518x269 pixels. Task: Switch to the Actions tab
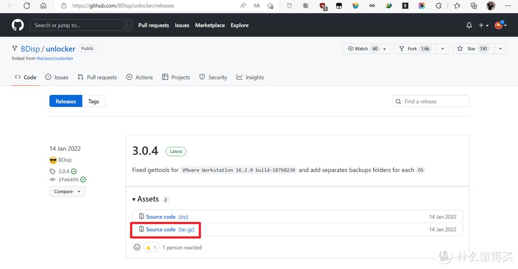[x=140, y=77]
